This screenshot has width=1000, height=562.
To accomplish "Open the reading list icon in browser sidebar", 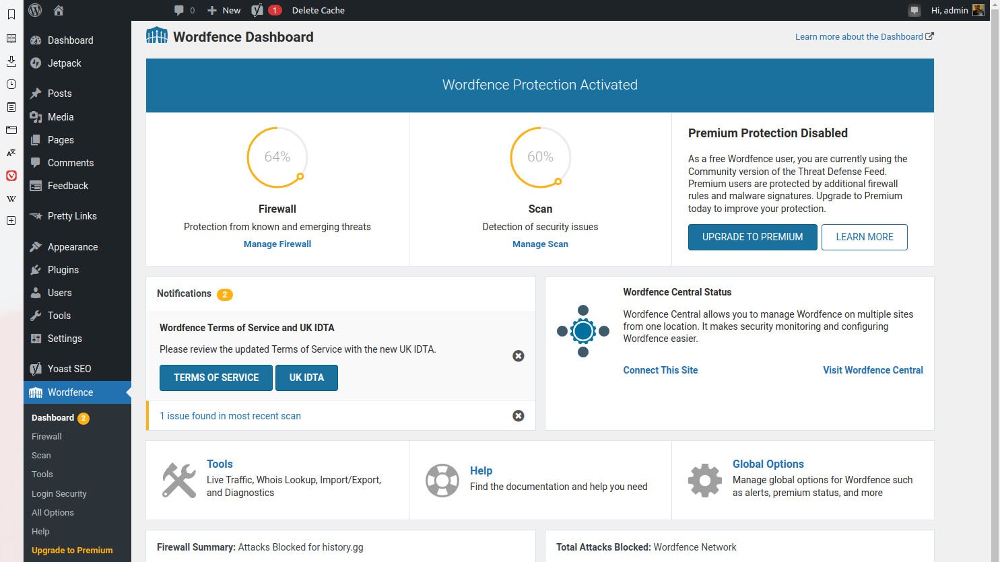I will coord(11,38).
